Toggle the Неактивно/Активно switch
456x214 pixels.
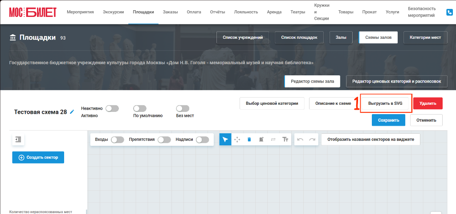(x=112, y=109)
